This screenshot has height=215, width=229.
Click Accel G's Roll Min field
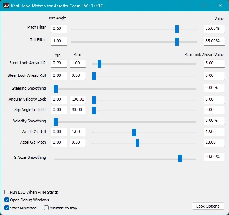click(59, 132)
